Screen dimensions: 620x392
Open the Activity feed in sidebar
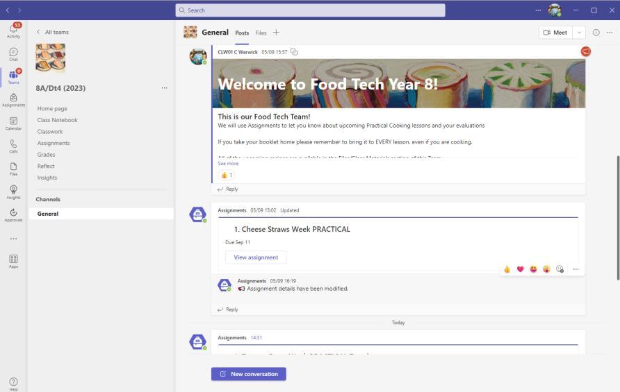[13, 31]
